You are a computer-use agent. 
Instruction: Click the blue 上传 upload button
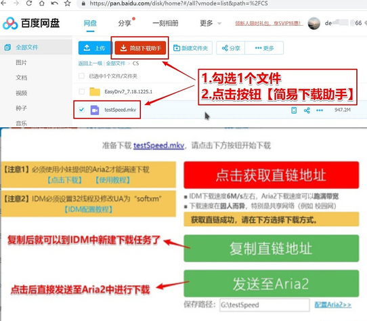point(95,48)
